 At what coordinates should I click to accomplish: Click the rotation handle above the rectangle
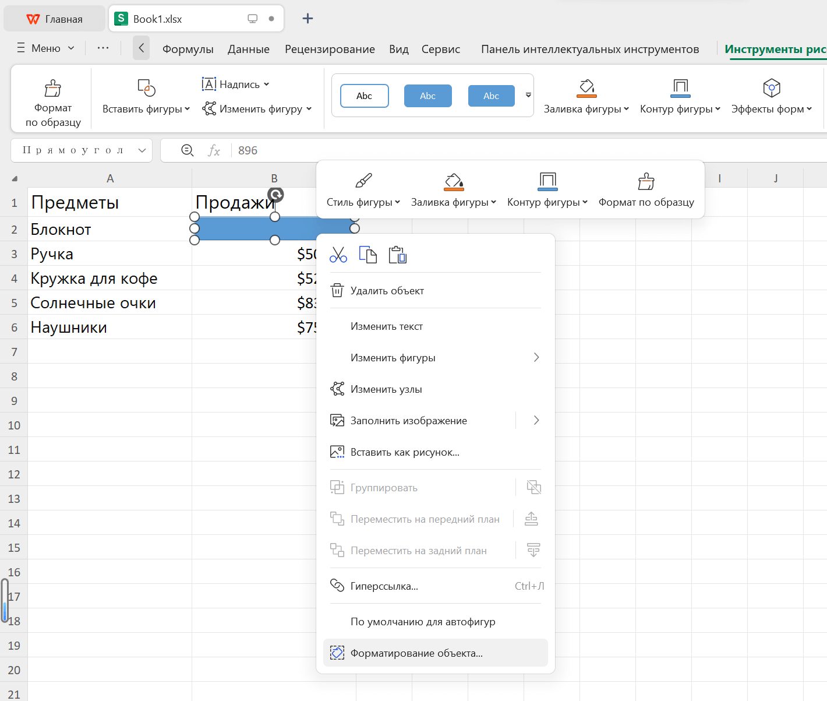(275, 195)
